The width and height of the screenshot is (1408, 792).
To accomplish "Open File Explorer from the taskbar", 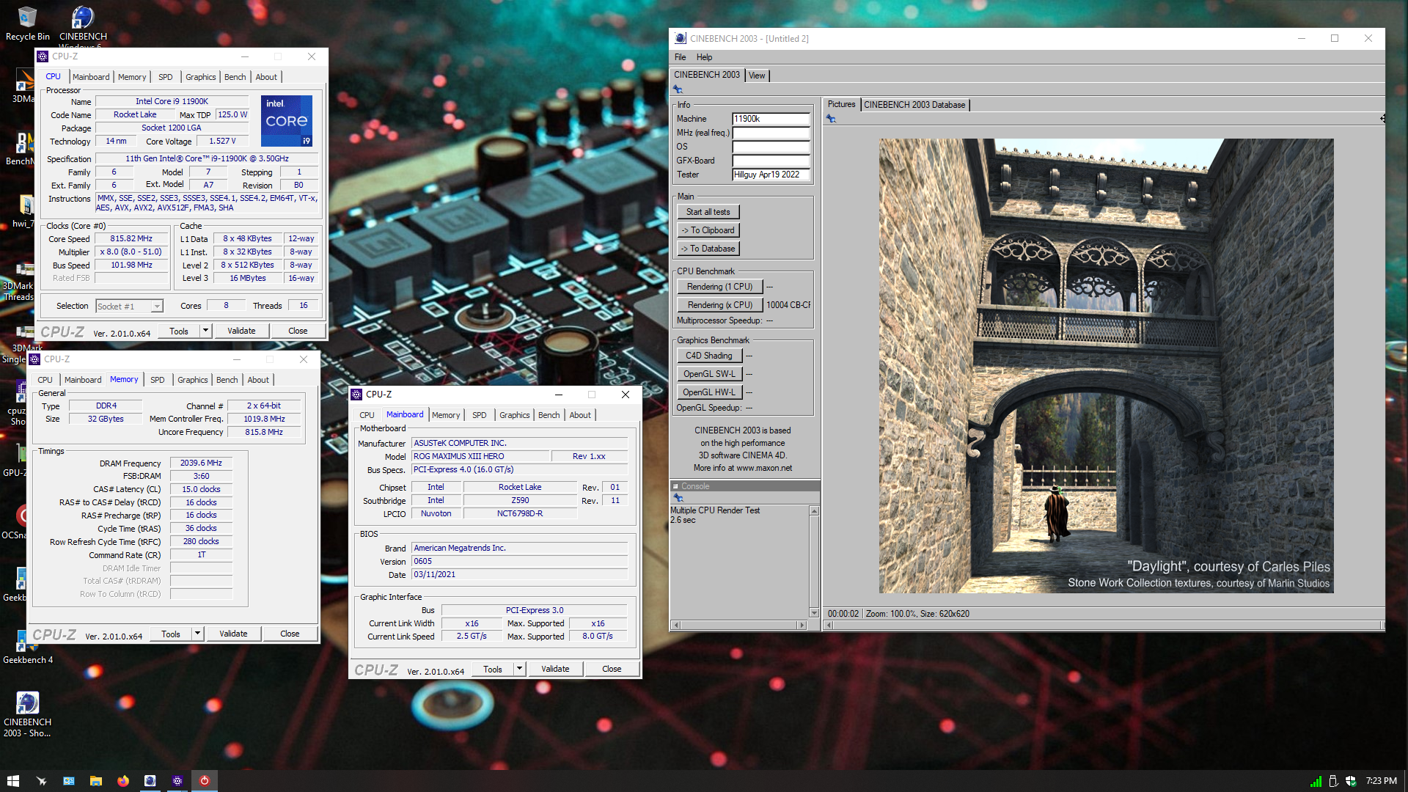I will (95, 781).
